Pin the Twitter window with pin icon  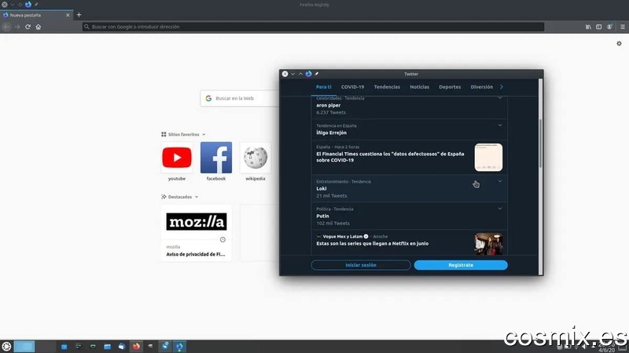coord(316,74)
